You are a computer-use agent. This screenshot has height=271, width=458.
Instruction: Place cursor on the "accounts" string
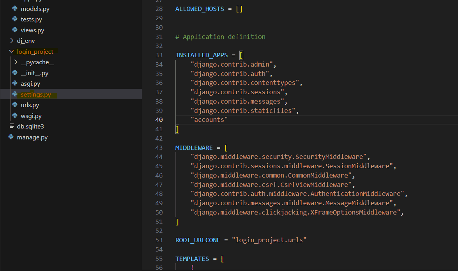click(209, 120)
